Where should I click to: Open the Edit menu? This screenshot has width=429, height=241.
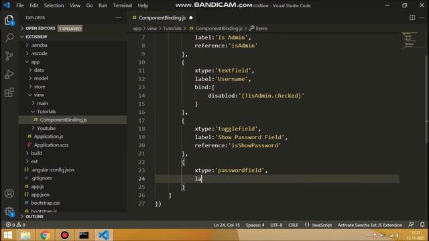coord(34,5)
